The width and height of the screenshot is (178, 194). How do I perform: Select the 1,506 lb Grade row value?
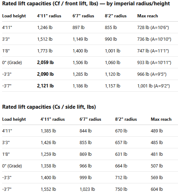coord(80,62)
